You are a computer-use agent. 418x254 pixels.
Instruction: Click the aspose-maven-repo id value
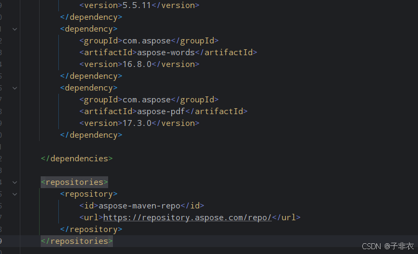point(139,206)
